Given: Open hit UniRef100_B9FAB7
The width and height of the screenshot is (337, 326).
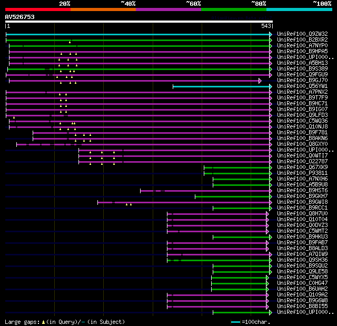Looking at the screenshot, I should [x=302, y=243].
